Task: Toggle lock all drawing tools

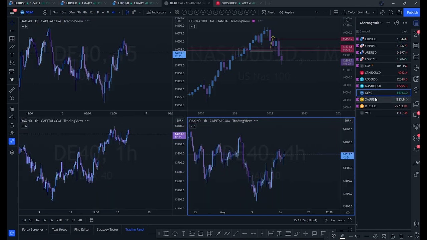Action: [12, 125]
